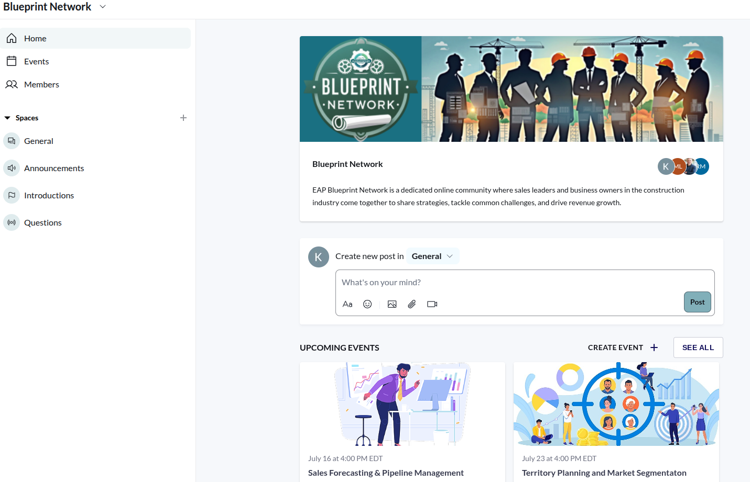The image size is (750, 482).
Task: Click July 16 at 4:00 PM EDT date
Action: point(345,458)
